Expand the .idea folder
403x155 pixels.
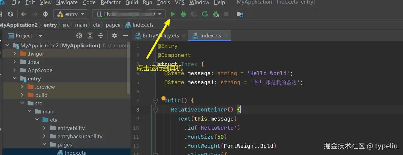point(15,62)
